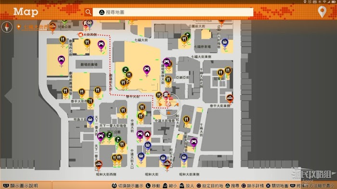Click the 大街西側 destination arrow marker
337x189 pixels.
80,35
